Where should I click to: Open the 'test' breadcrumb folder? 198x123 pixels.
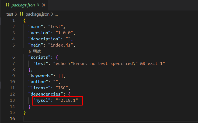[10, 14]
